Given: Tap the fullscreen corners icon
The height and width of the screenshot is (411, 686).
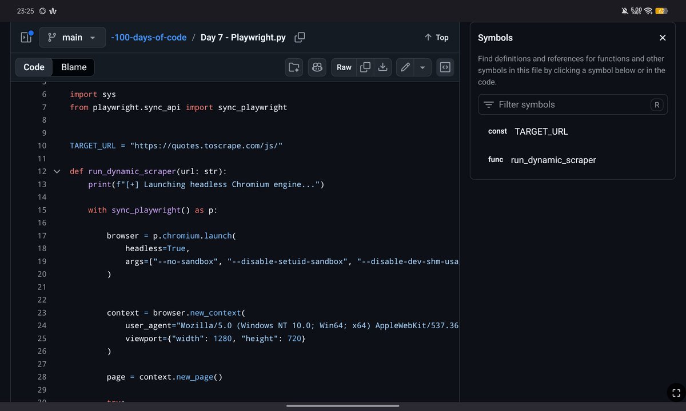Looking at the screenshot, I should [676, 393].
